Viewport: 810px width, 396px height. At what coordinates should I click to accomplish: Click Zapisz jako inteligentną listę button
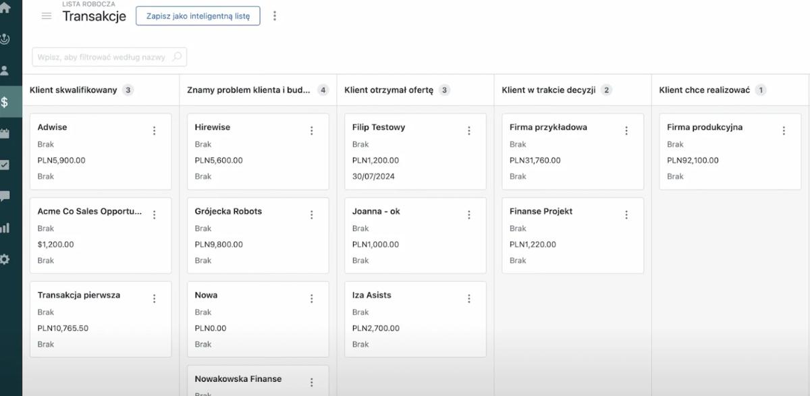198,16
